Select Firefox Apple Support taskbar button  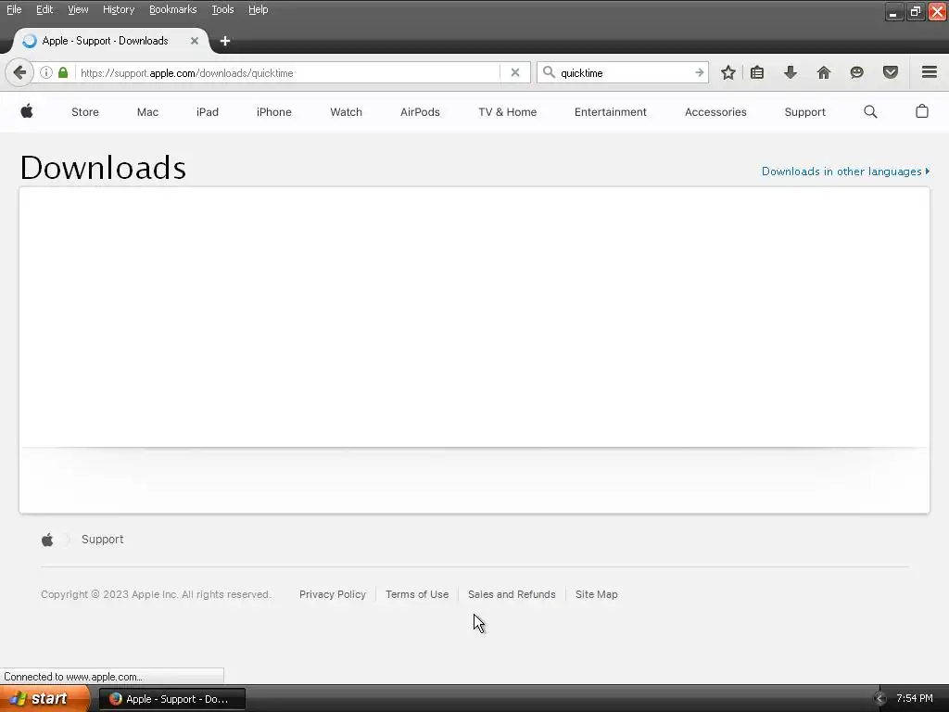(x=171, y=699)
